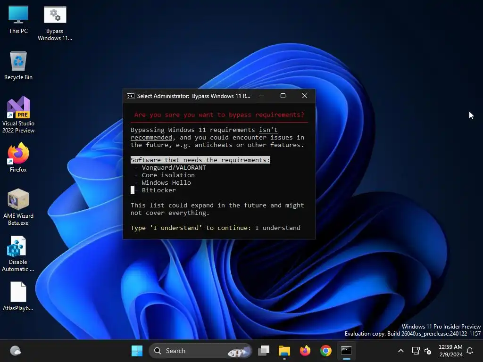Screen dimensions: 483x362
Task: Open the notification bell
Action: [x=470, y=351]
